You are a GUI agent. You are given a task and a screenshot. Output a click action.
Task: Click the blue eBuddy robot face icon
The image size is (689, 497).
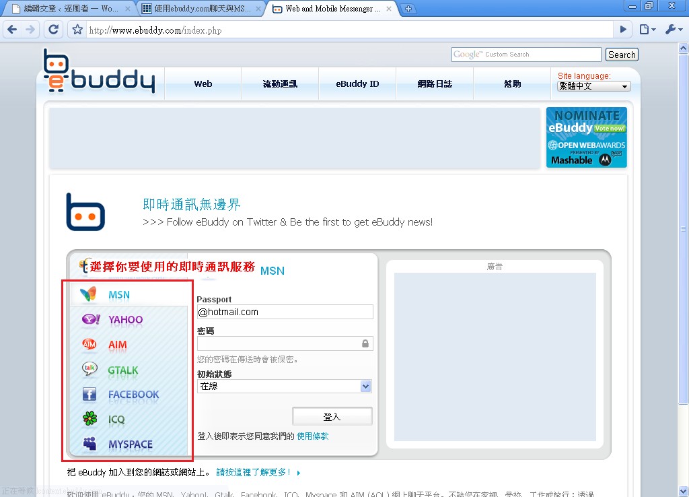(85, 212)
